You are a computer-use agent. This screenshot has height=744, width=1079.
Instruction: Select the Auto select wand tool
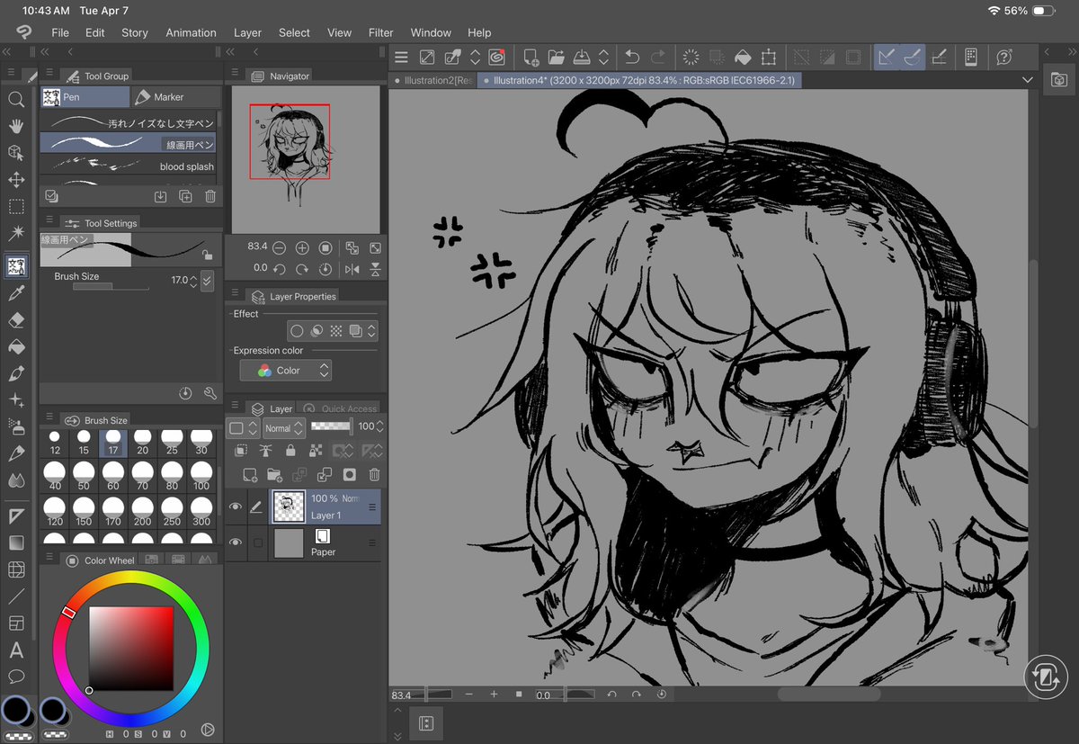coord(16,234)
